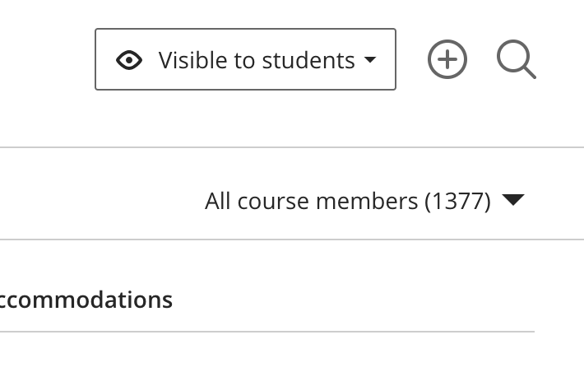584x372 pixels.
Task: Click the All course members (1377) label
Action: pos(348,202)
